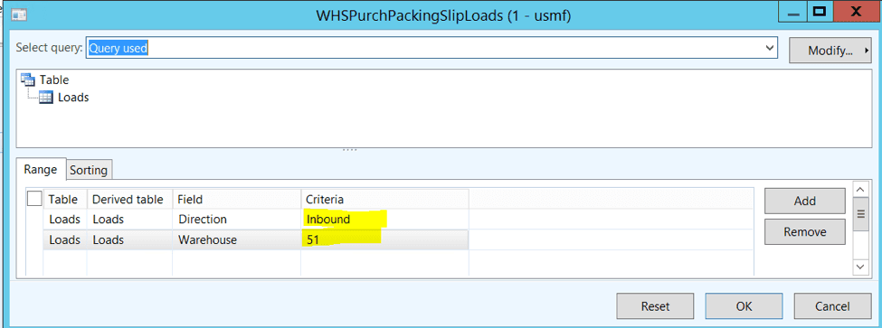
Task: Select the Loads table icon in tree
Action: [46, 98]
